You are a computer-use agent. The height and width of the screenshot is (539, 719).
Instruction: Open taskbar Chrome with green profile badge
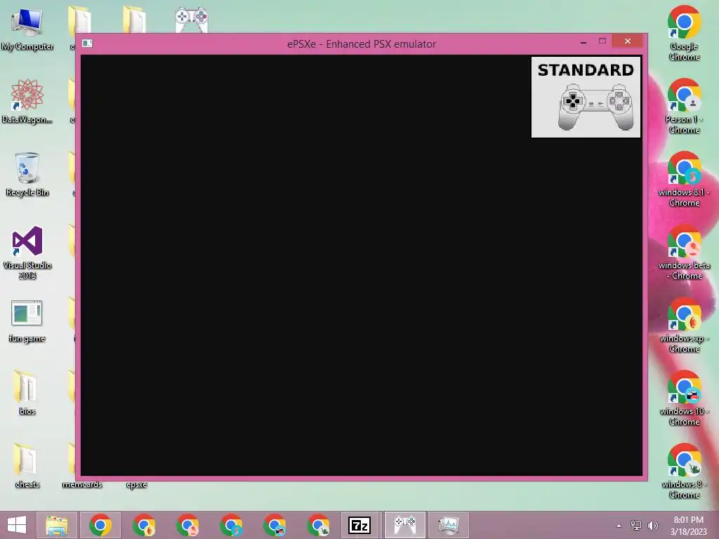point(318,525)
